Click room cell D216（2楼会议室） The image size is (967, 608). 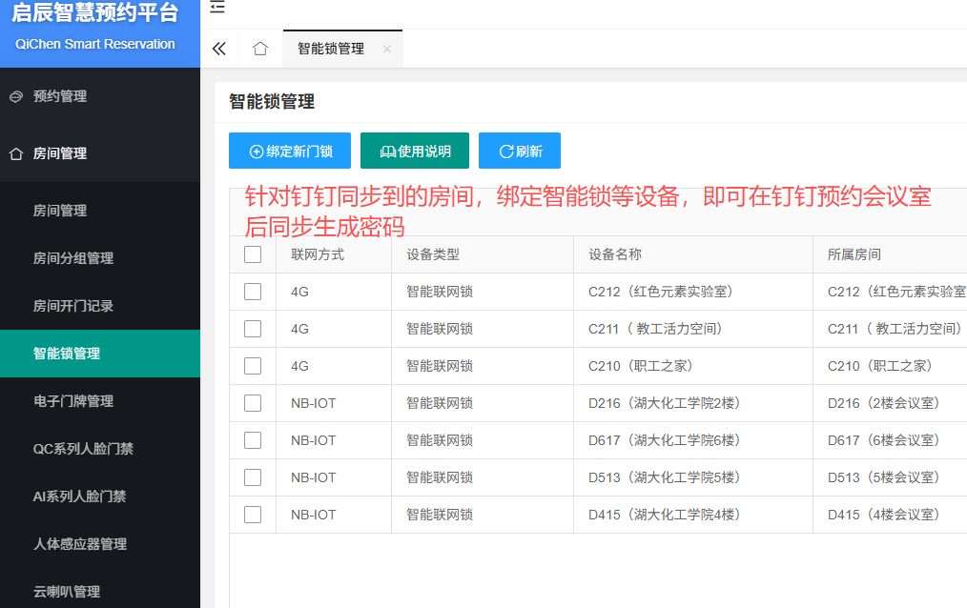[x=885, y=403]
